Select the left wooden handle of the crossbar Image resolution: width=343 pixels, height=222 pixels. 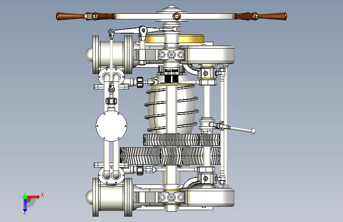70,16
